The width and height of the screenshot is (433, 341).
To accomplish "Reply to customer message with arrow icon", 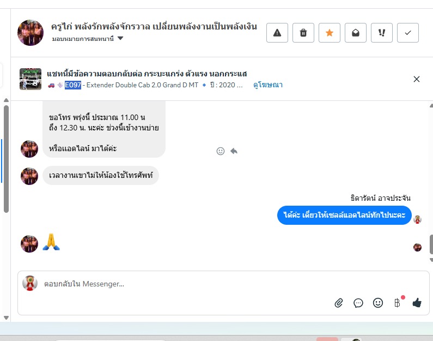I will click(x=234, y=151).
